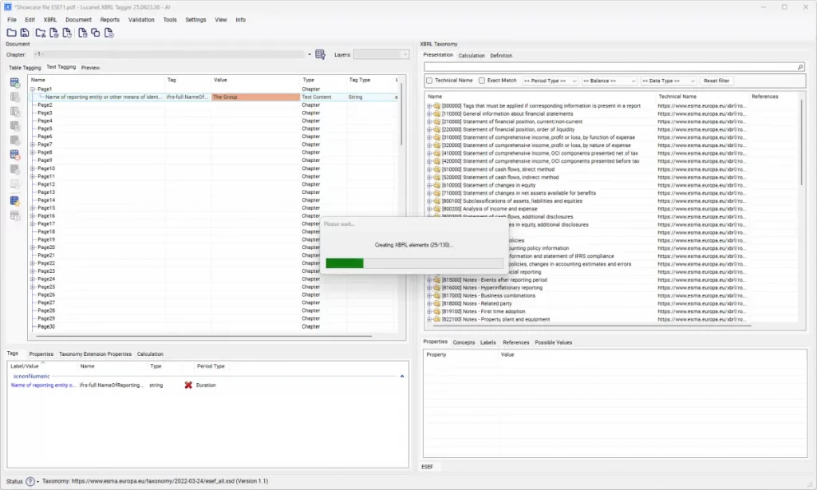Click the top table icon with green badge
The height and width of the screenshot is (490, 817).
point(14,82)
